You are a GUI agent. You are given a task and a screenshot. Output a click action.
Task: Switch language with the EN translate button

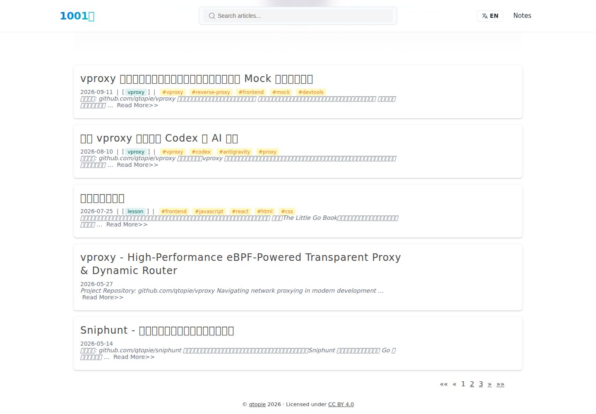[490, 16]
